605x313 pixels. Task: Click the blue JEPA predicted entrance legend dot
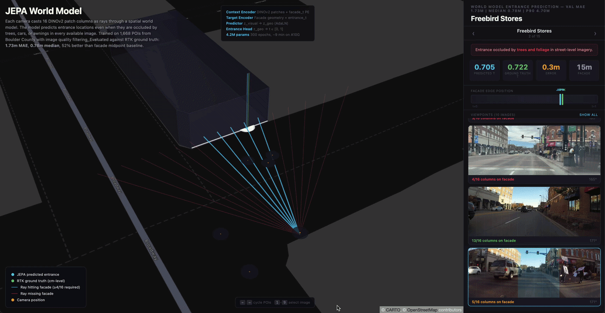tap(13, 274)
